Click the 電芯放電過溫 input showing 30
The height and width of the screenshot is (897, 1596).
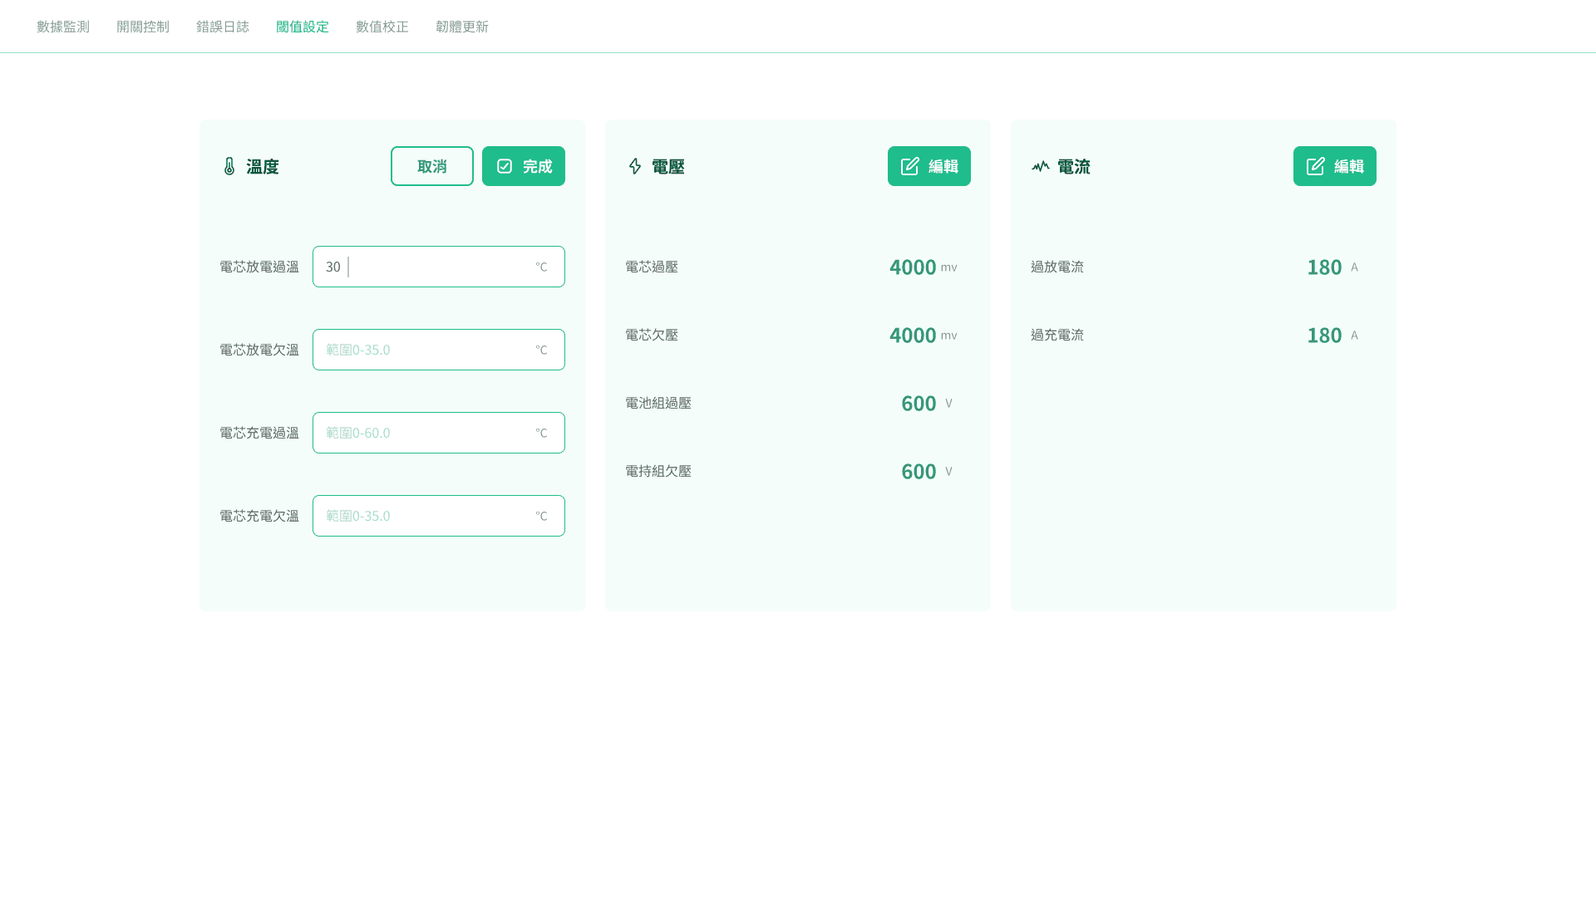point(438,266)
